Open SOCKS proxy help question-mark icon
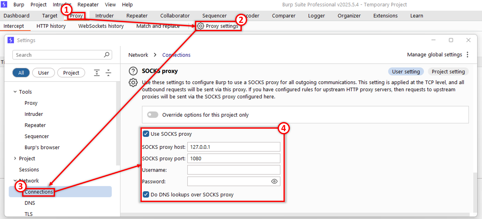Screen dimensions: 482x219 click(133, 71)
